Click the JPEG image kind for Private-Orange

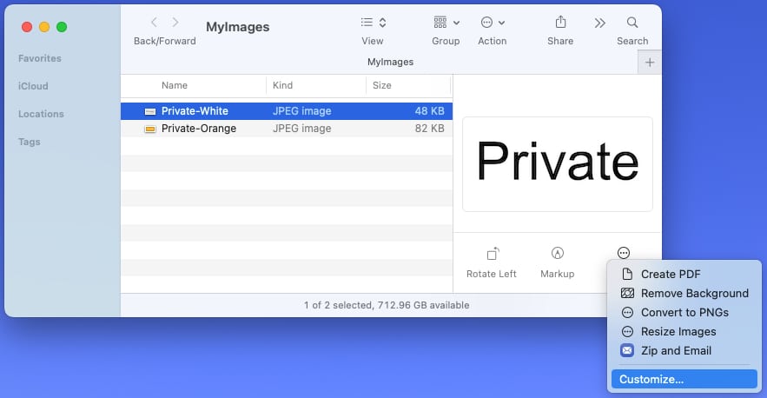click(301, 129)
